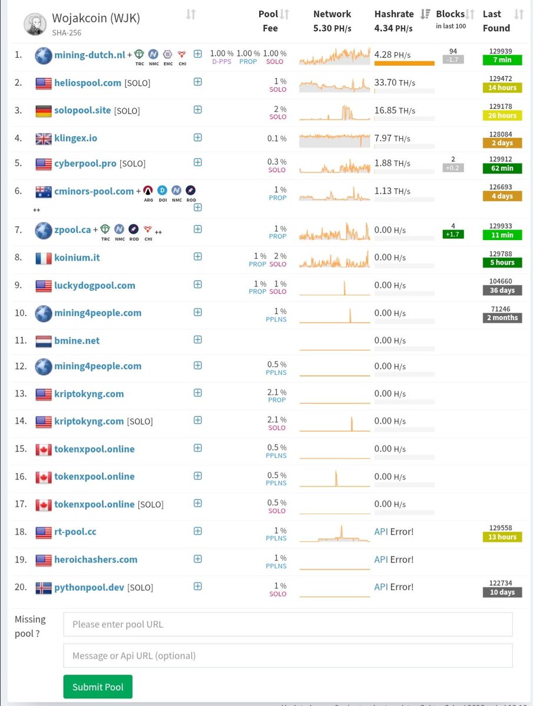
Task: Open the API link in heroichashers.com row
Action: (381, 559)
